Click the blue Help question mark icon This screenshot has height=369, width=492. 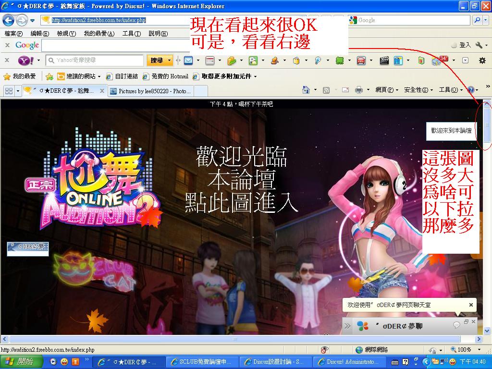pyautogui.click(x=471, y=90)
